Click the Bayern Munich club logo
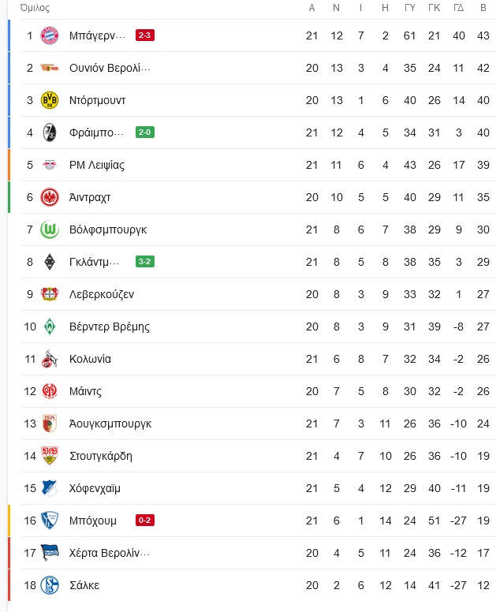Image resolution: width=496 pixels, height=612 pixels. [50, 35]
